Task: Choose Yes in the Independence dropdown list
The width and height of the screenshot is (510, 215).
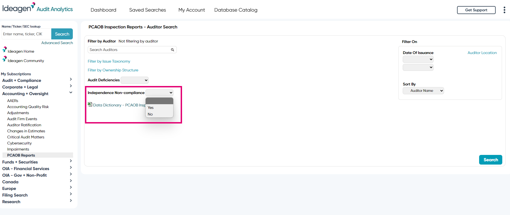Action: pos(159,108)
